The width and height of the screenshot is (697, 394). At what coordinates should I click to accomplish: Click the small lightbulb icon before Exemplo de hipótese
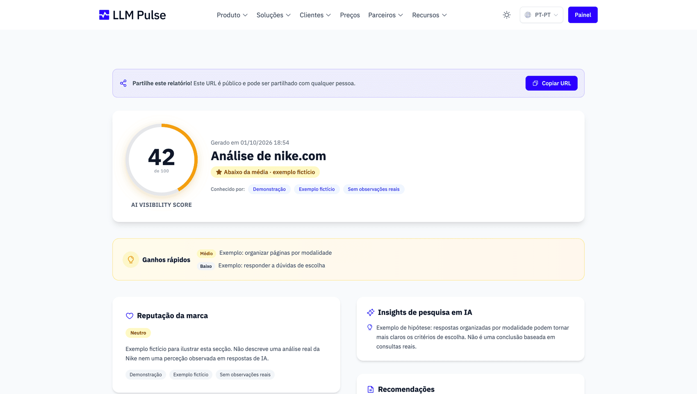point(370,327)
